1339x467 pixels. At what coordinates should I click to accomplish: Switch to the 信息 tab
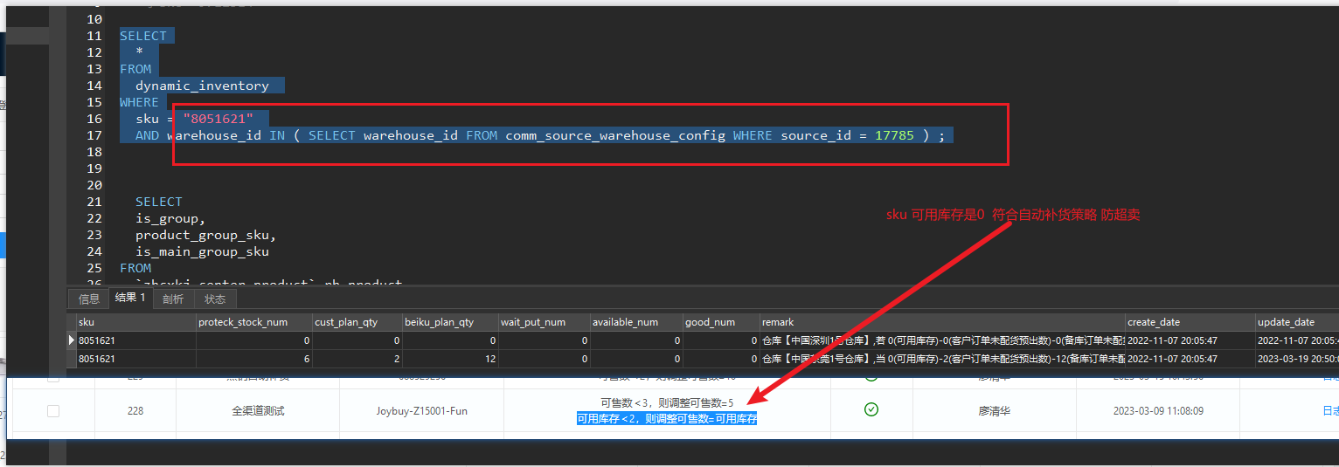pos(89,299)
